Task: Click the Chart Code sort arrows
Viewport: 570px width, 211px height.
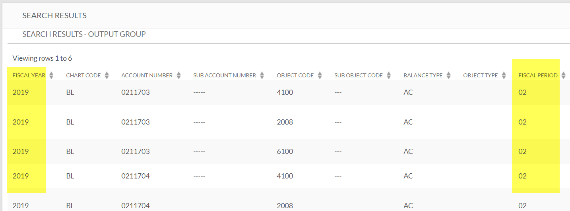Action: tap(107, 75)
